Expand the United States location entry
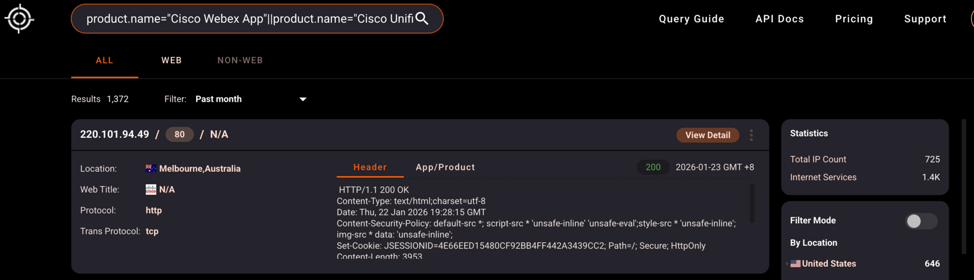The height and width of the screenshot is (280, 974). (x=787, y=264)
